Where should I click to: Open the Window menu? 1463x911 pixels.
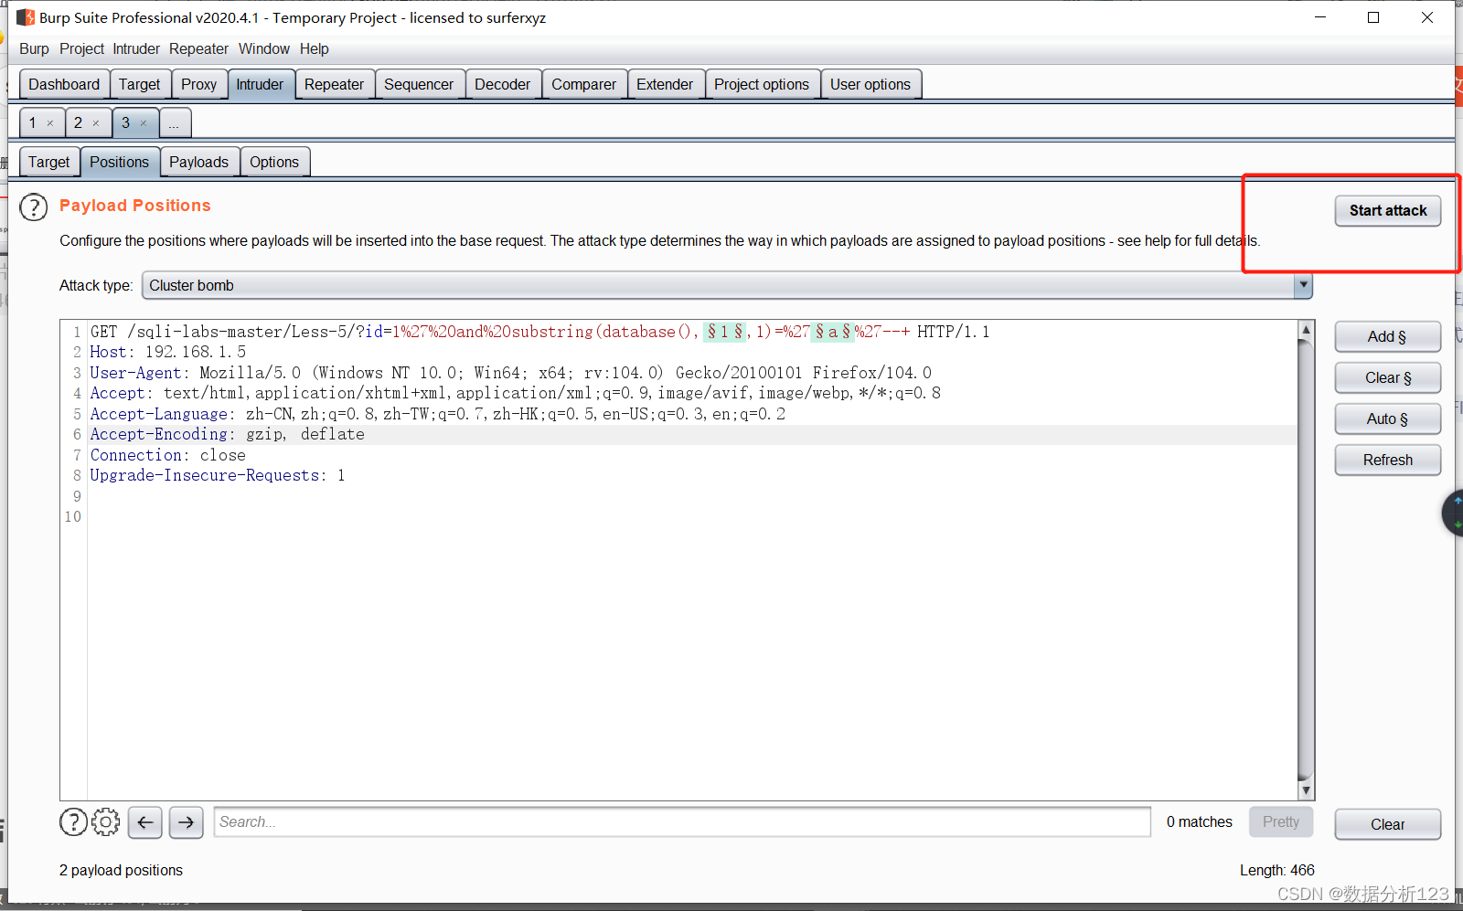pos(264,49)
